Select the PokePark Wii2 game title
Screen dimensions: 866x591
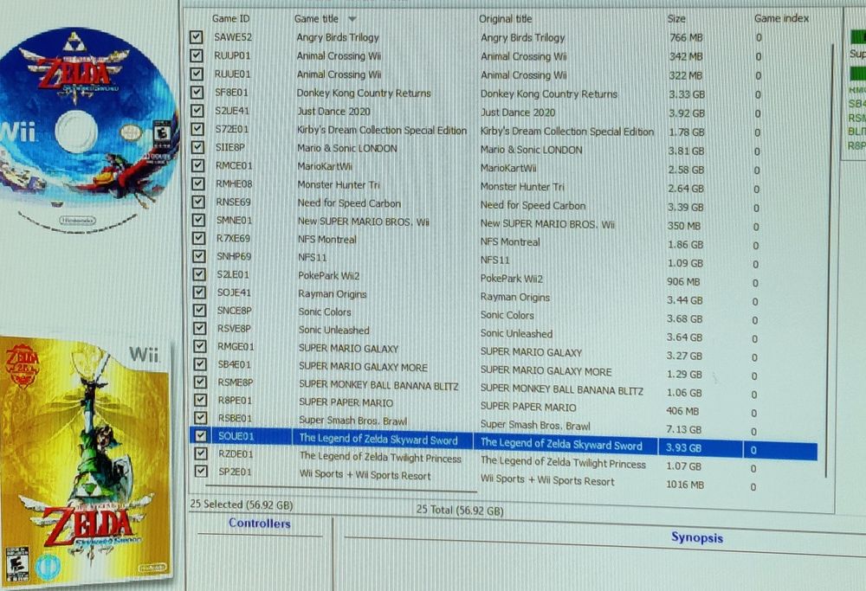328,275
